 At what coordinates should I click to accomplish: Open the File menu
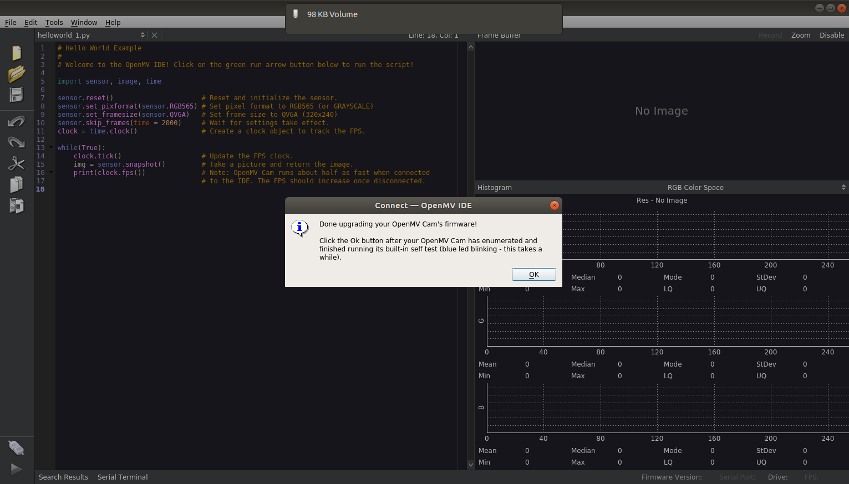(11, 22)
